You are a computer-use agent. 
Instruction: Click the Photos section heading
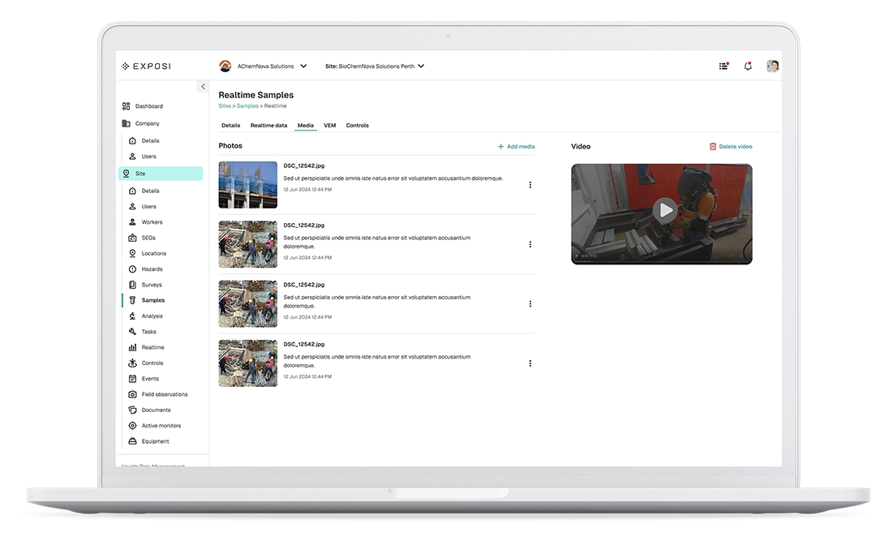[x=230, y=146]
